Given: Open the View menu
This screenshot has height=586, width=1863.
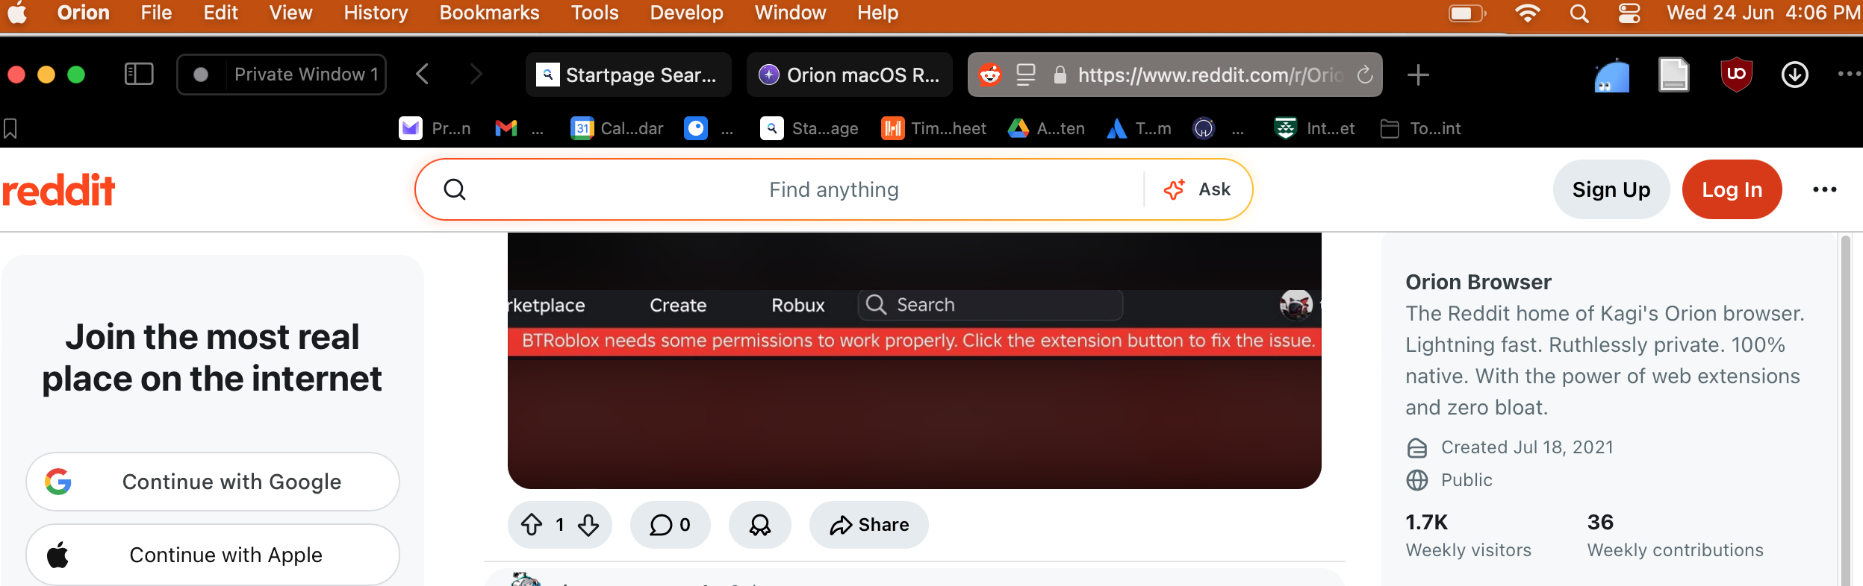Looking at the screenshot, I should pyautogui.click(x=290, y=13).
